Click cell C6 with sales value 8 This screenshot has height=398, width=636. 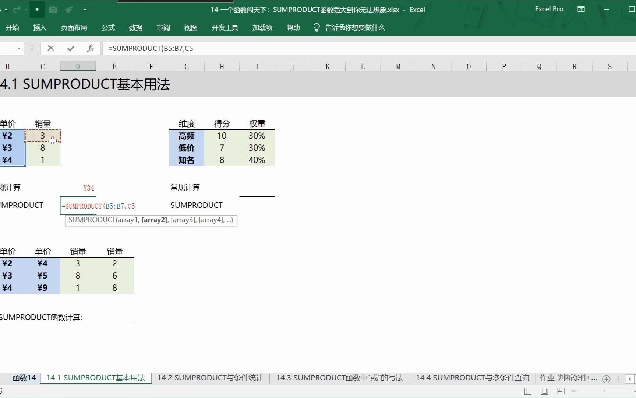point(43,148)
